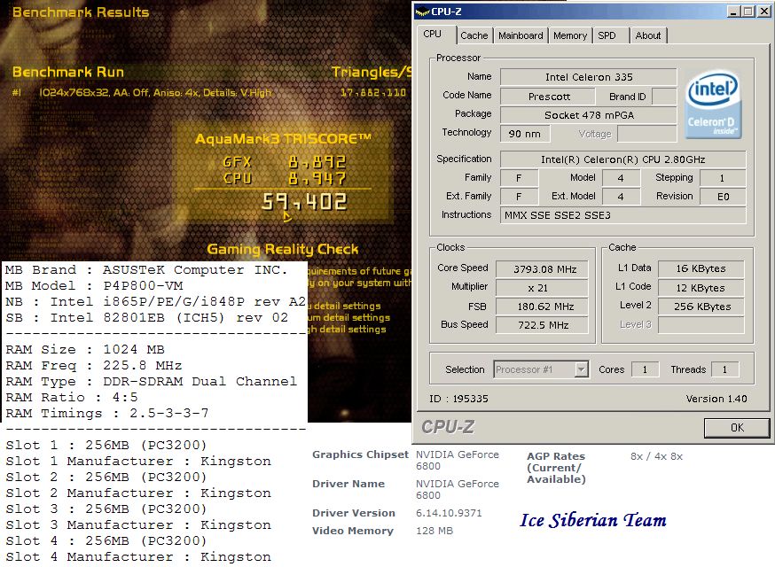Click the Specification field Celeron 2.80GHz
Screen dimensions: 775x567
[622, 159]
